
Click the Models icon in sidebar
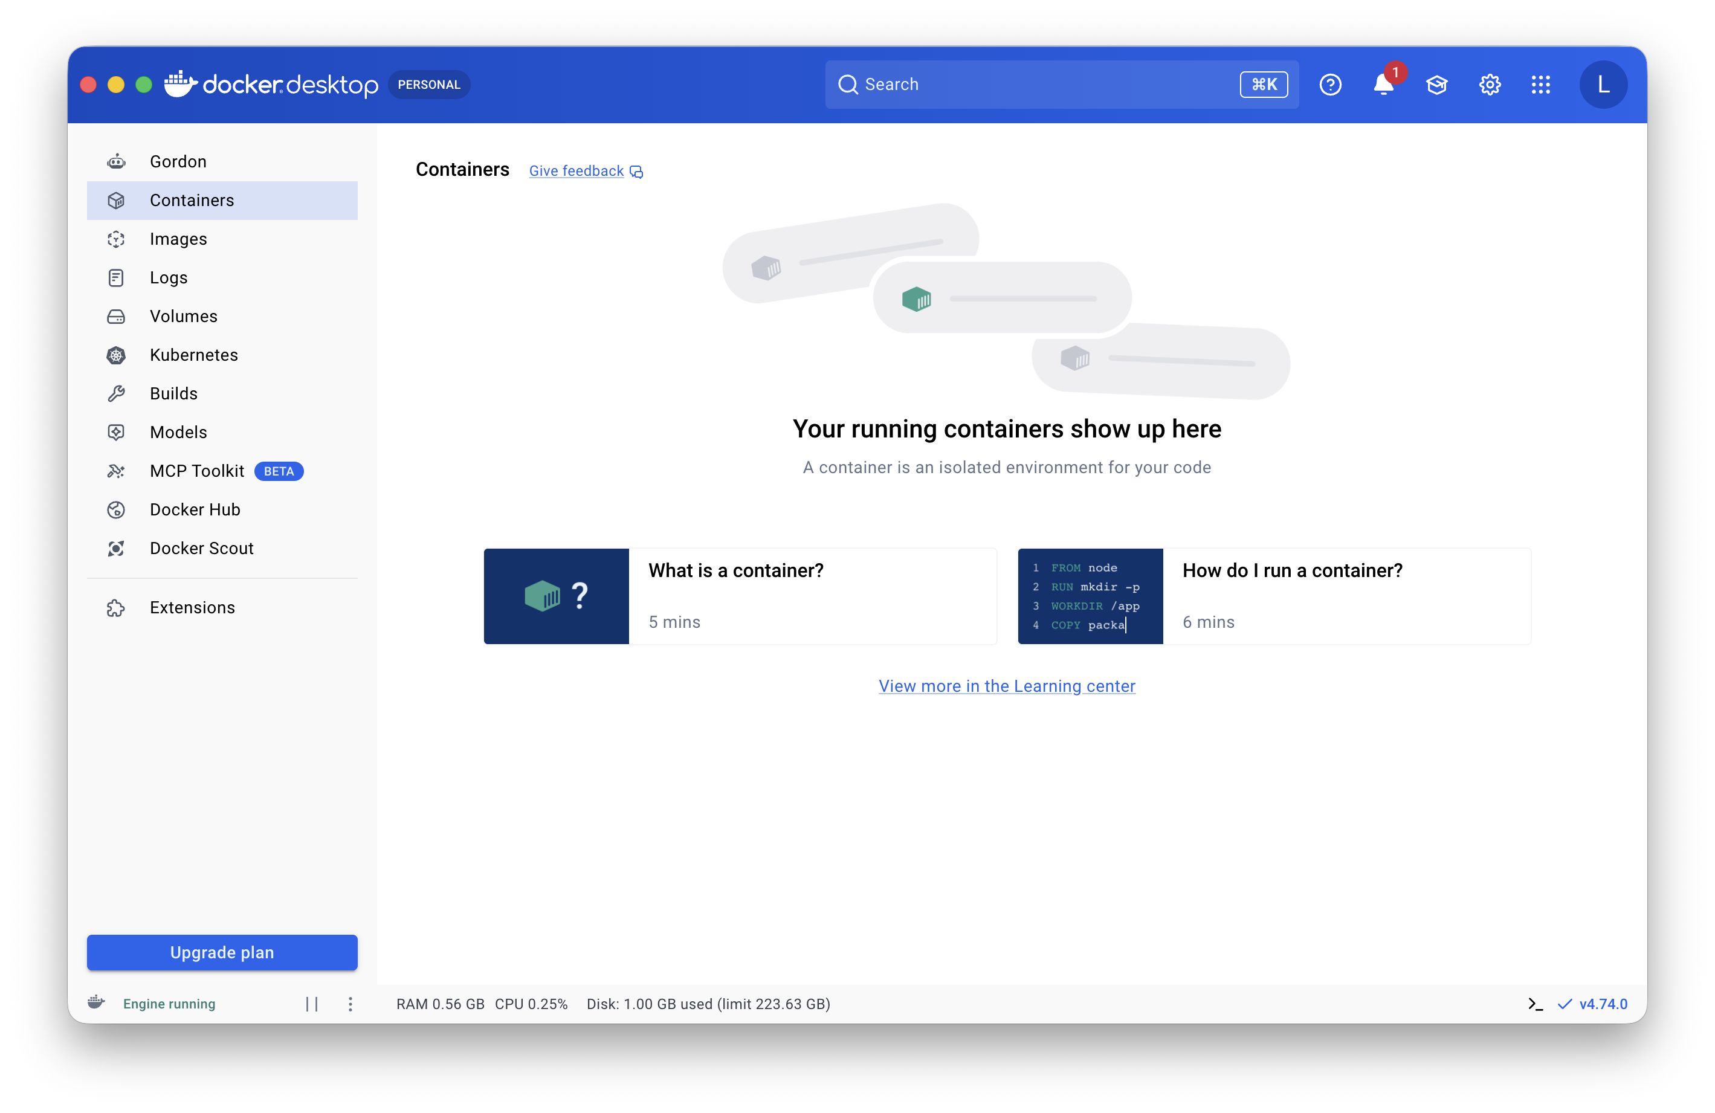[x=116, y=432]
